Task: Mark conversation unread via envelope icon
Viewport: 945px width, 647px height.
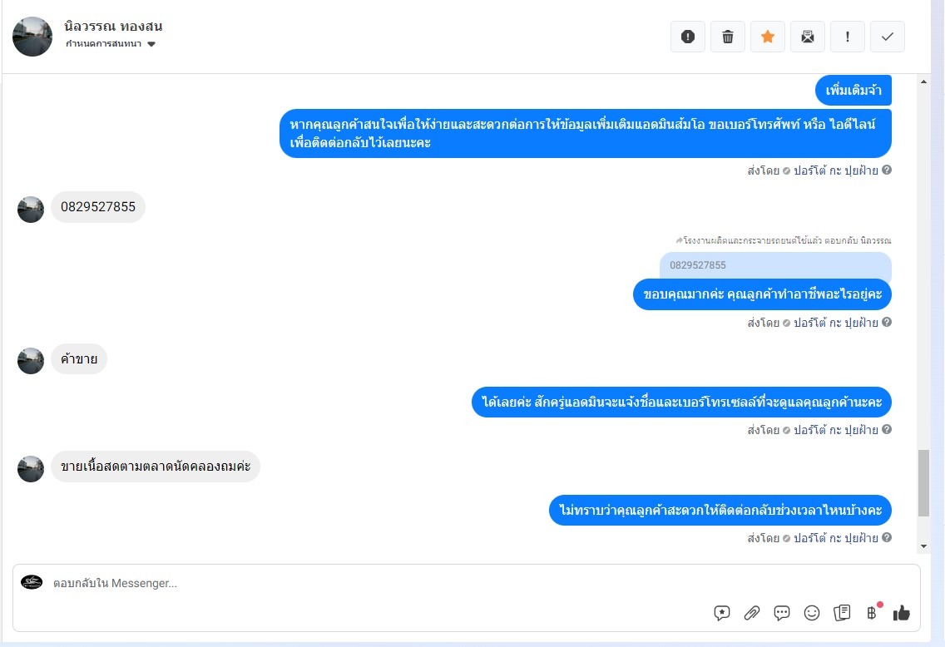Action: click(808, 37)
